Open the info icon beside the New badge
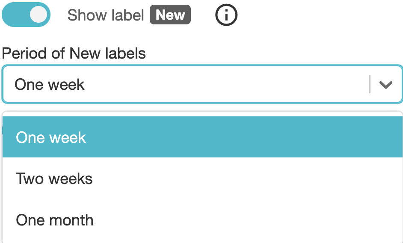Viewport: 403px width, 243px height. [x=226, y=15]
